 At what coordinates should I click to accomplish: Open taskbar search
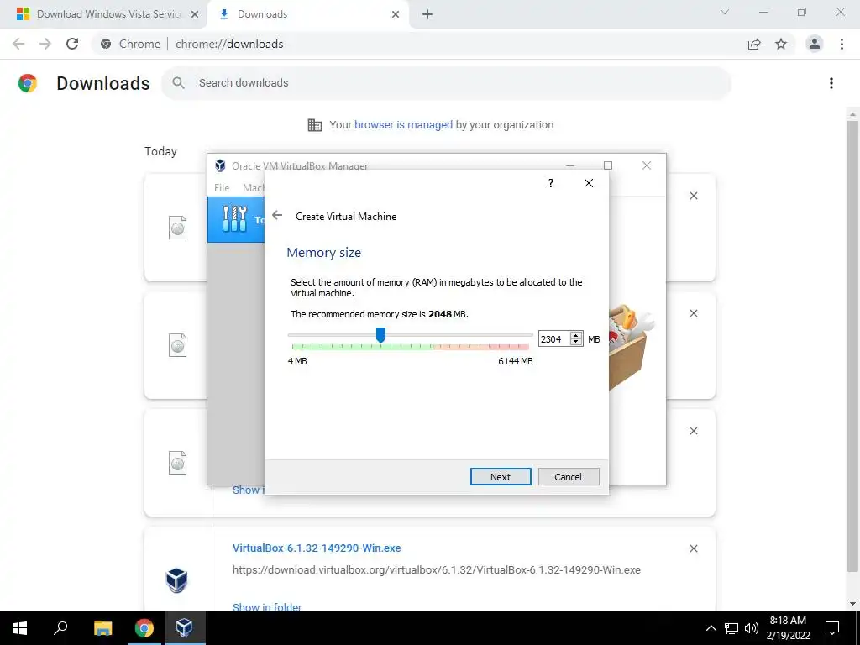60,628
